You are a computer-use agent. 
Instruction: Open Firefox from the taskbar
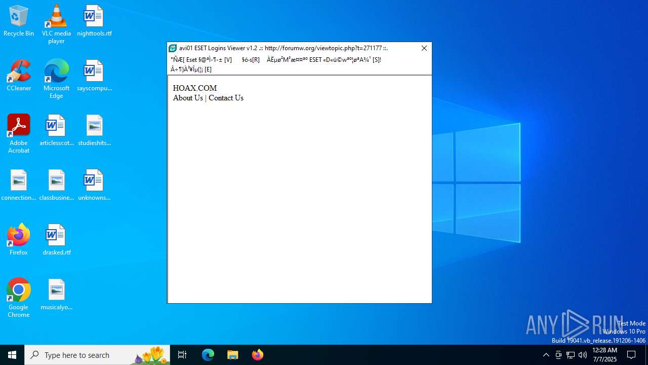point(258,355)
